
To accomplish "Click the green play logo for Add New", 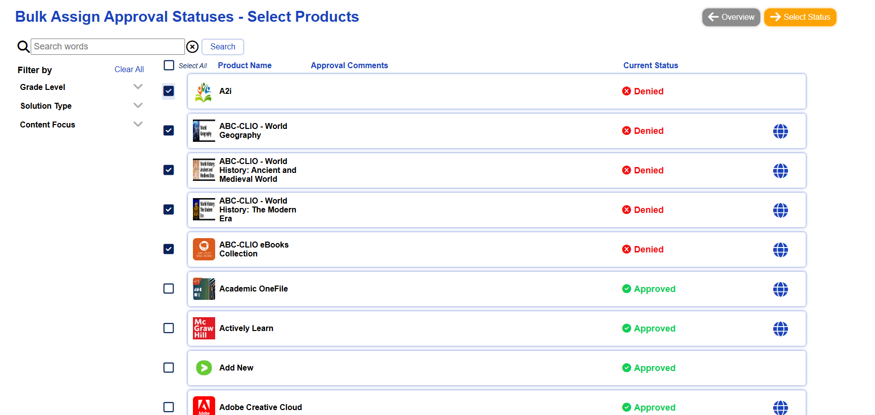I will [x=204, y=368].
